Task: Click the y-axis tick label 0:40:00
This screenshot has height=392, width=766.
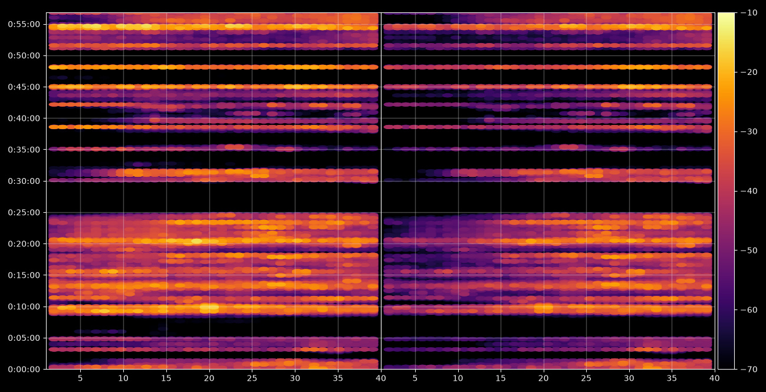Action: tap(24, 118)
